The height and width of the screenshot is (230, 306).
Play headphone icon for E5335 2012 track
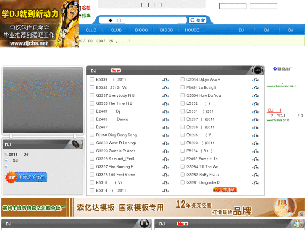(x=165, y=88)
